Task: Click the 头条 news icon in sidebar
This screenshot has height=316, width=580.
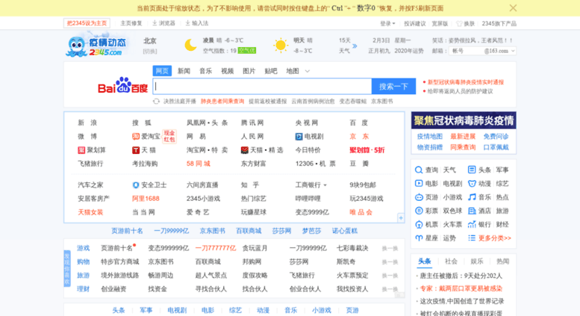Action: [x=472, y=170]
